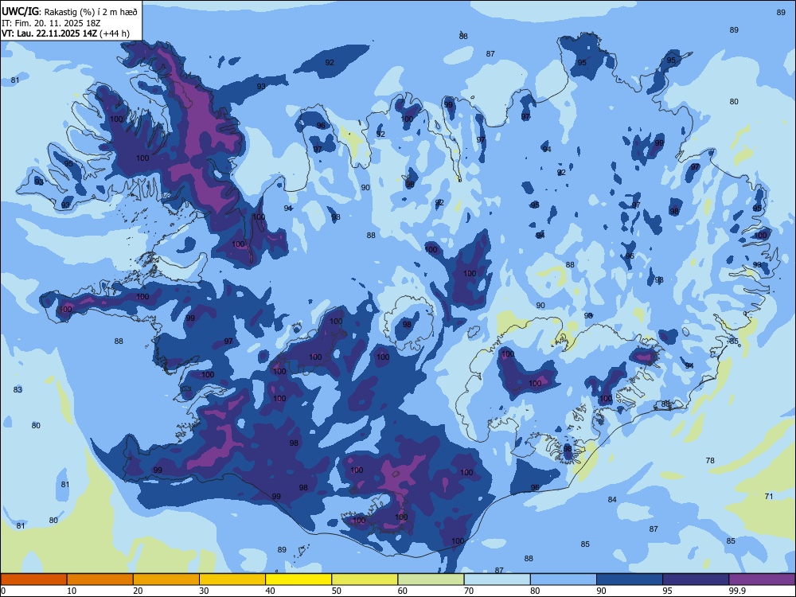Pick the 90–95 dark blue legend swatch
The height and width of the screenshot is (597, 796).
tap(630, 579)
